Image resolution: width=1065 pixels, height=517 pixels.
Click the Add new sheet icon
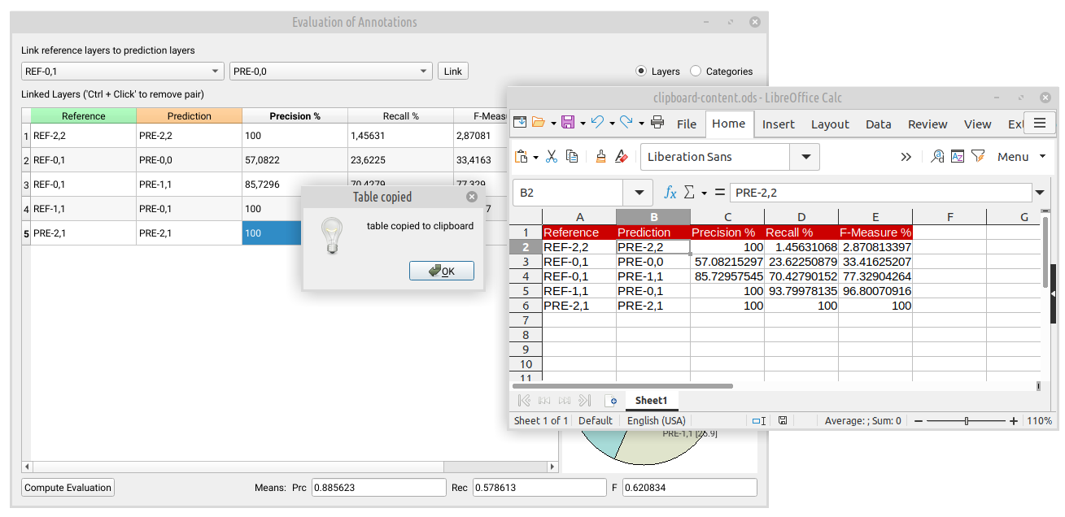(x=611, y=401)
